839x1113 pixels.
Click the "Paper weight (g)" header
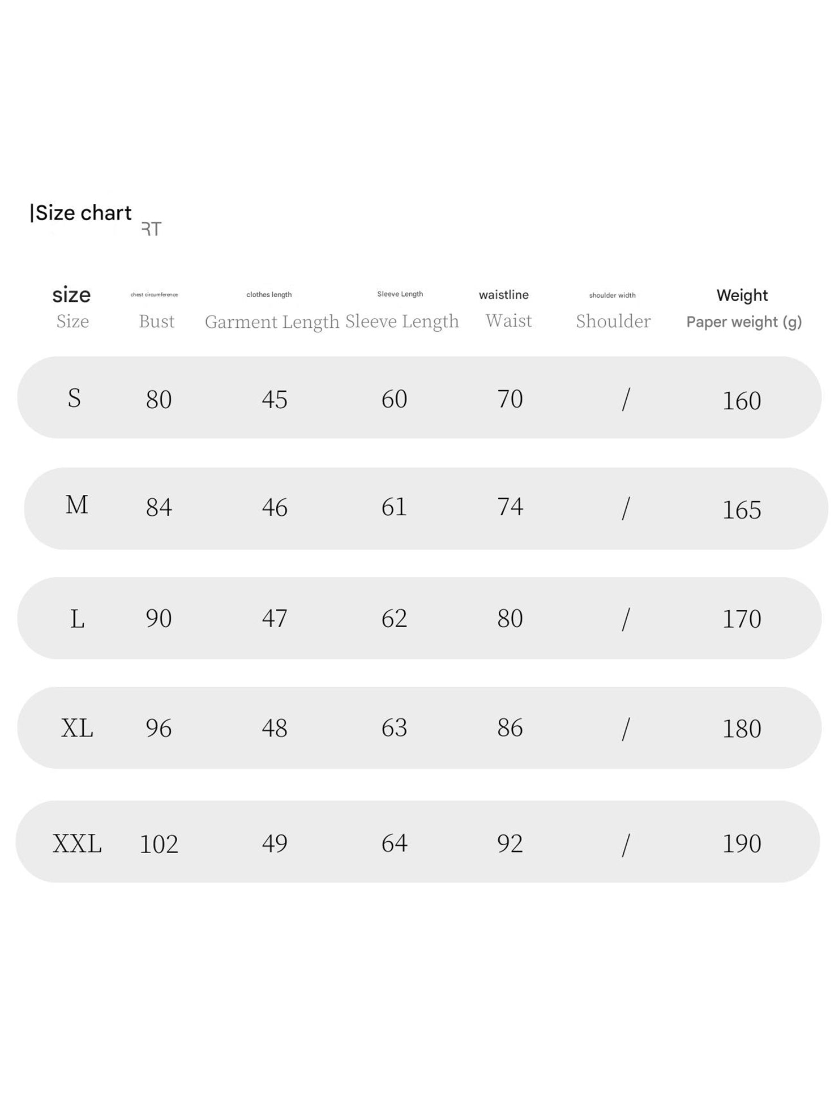(744, 322)
